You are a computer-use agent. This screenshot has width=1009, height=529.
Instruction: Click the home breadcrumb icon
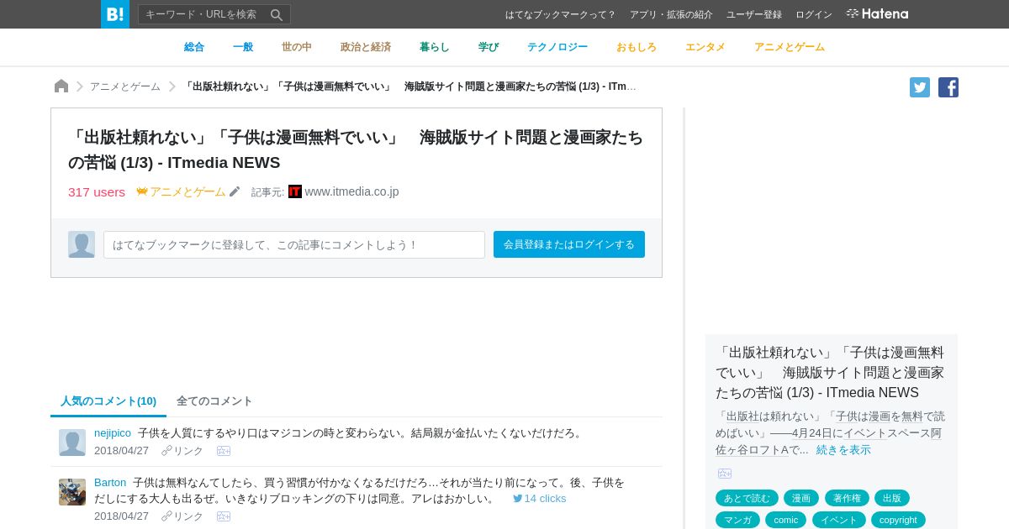(61, 86)
